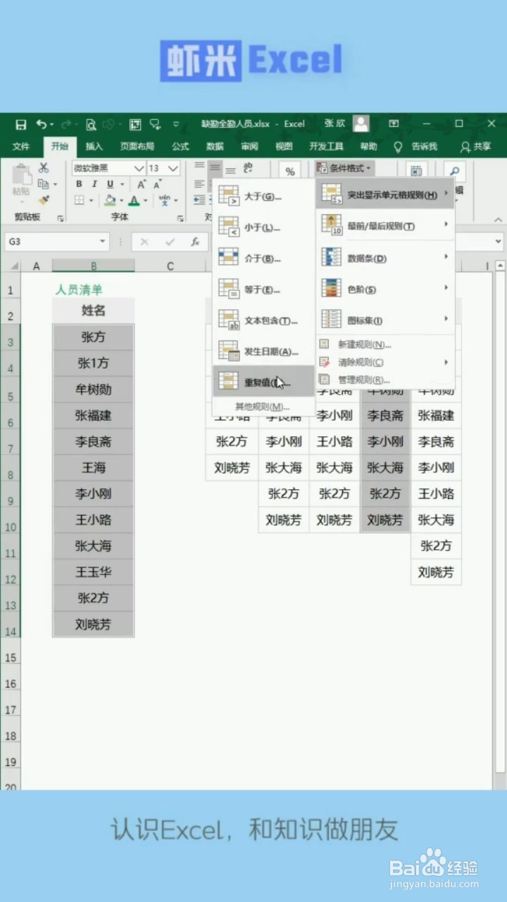Image resolution: width=507 pixels, height=902 pixels.
Task: Switch to the 插入 ribbon tab
Action: 94,147
